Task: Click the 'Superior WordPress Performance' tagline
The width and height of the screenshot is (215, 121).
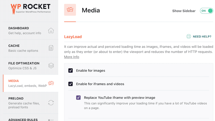Action: point(33,12)
